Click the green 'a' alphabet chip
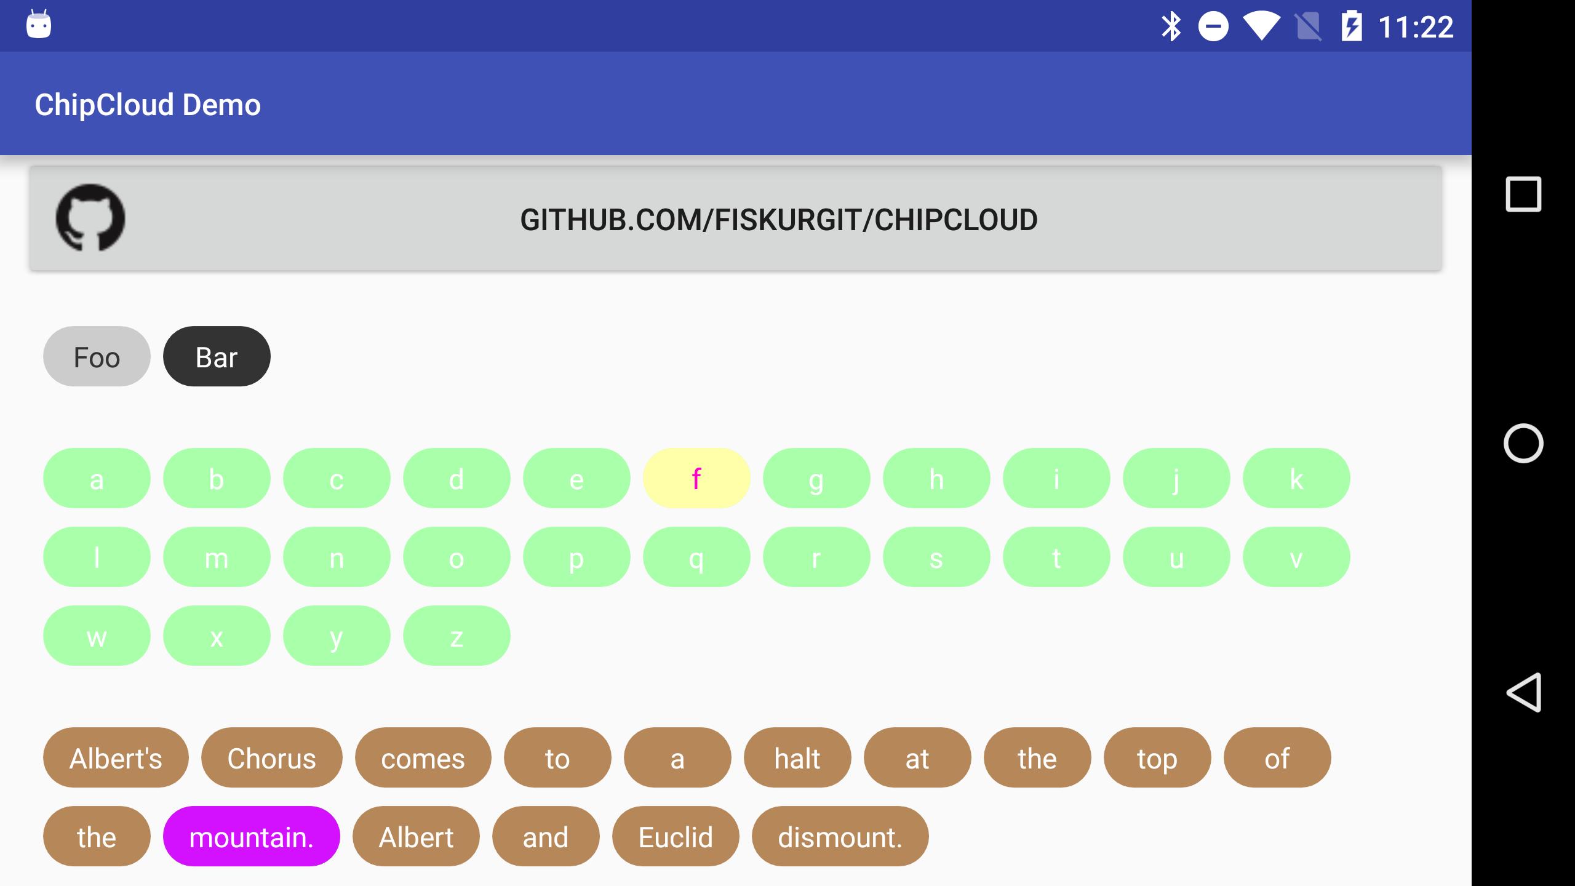This screenshot has width=1575, height=886. tap(95, 477)
